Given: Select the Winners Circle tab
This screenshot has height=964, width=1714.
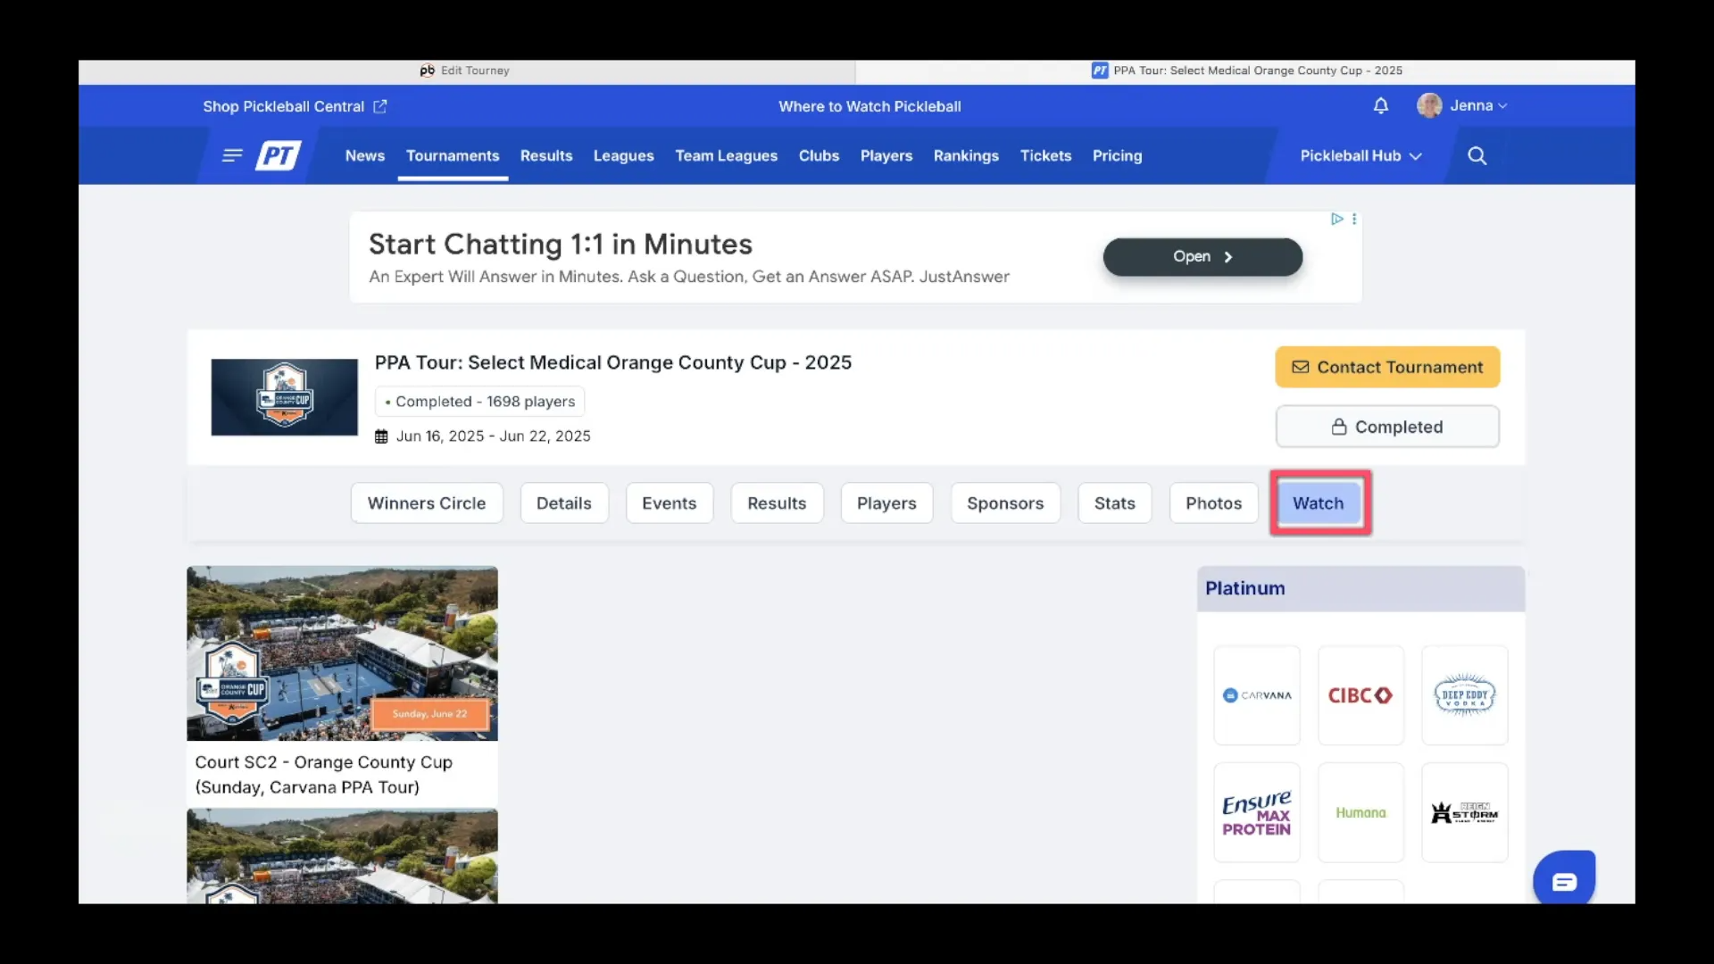Looking at the screenshot, I should 426,503.
